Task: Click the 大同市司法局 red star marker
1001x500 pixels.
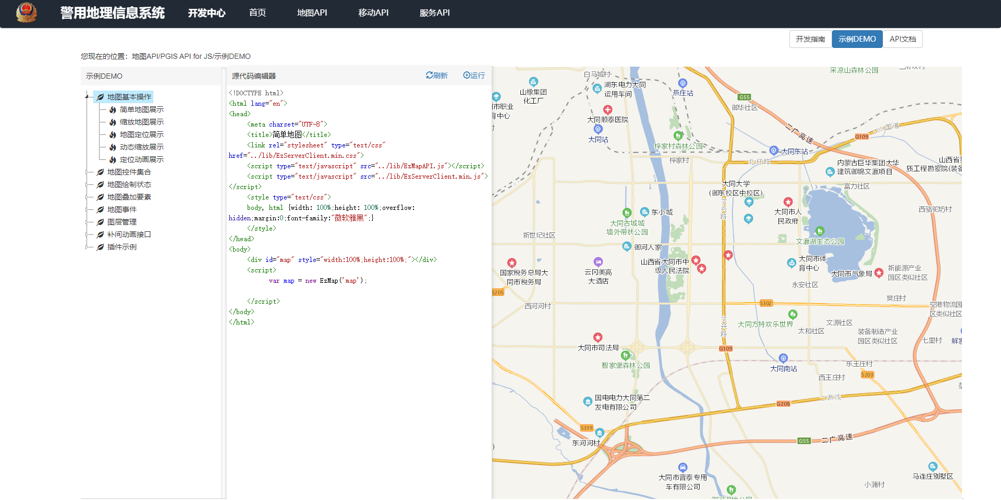Action: pos(598,337)
